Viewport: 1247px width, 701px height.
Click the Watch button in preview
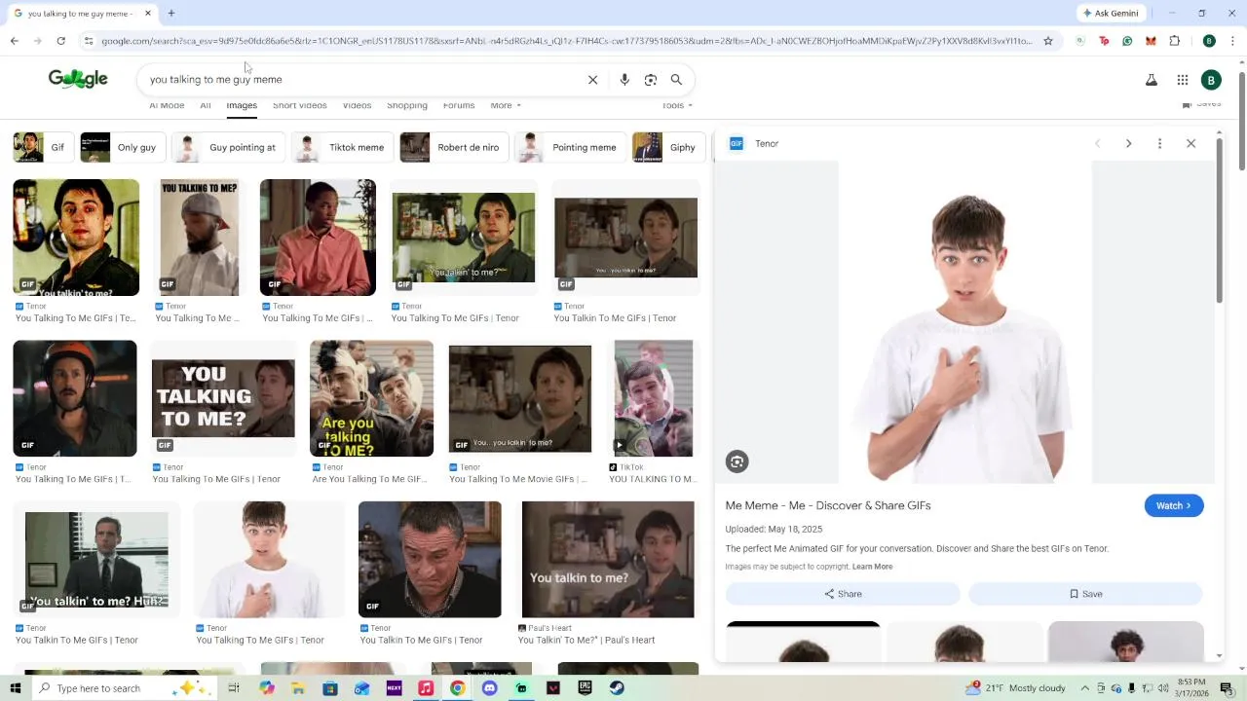tap(1174, 505)
